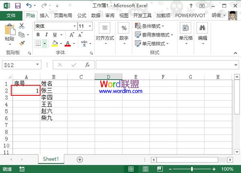Switch to the 页面布局 ribbon tab
Viewport: 241px width, 173px height.
[63, 16]
